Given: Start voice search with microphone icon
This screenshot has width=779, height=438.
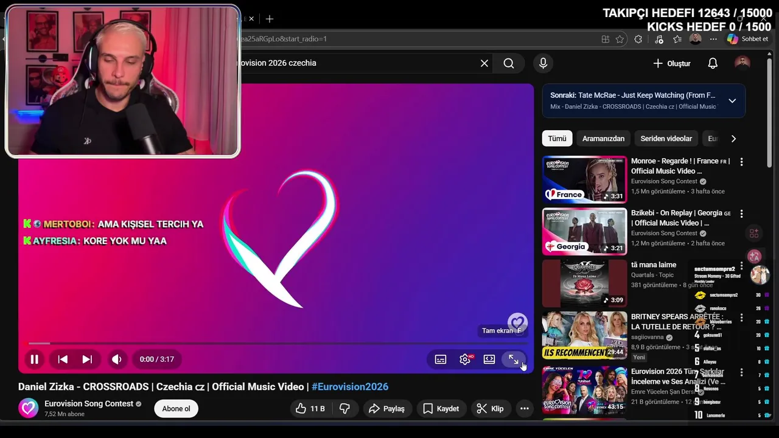Looking at the screenshot, I should coord(543,63).
